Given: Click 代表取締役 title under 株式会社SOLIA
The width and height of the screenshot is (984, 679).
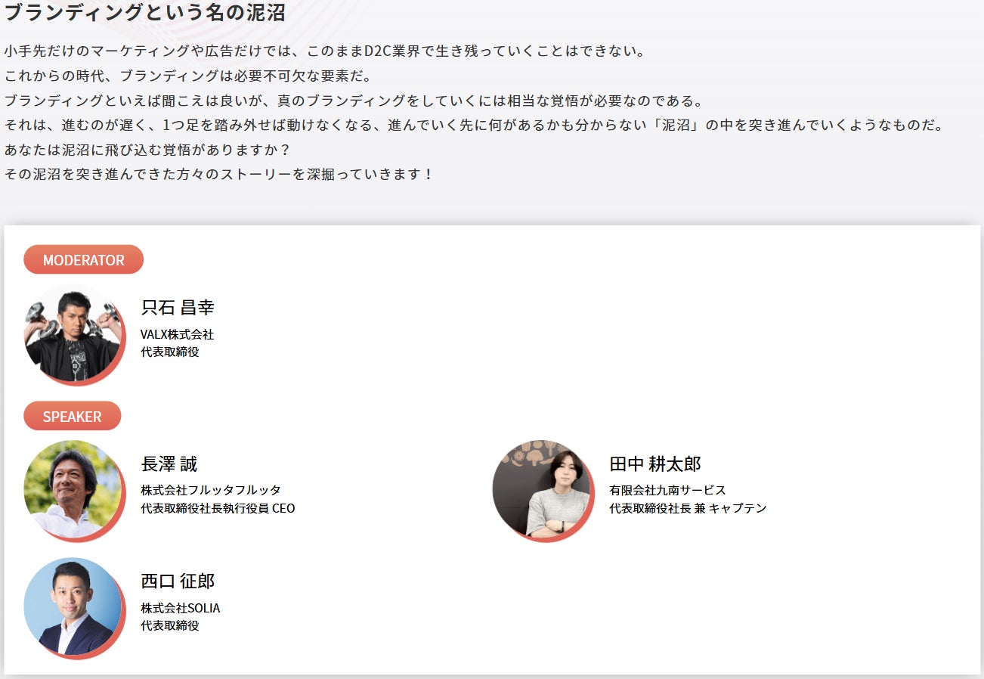Looking at the screenshot, I should [170, 625].
